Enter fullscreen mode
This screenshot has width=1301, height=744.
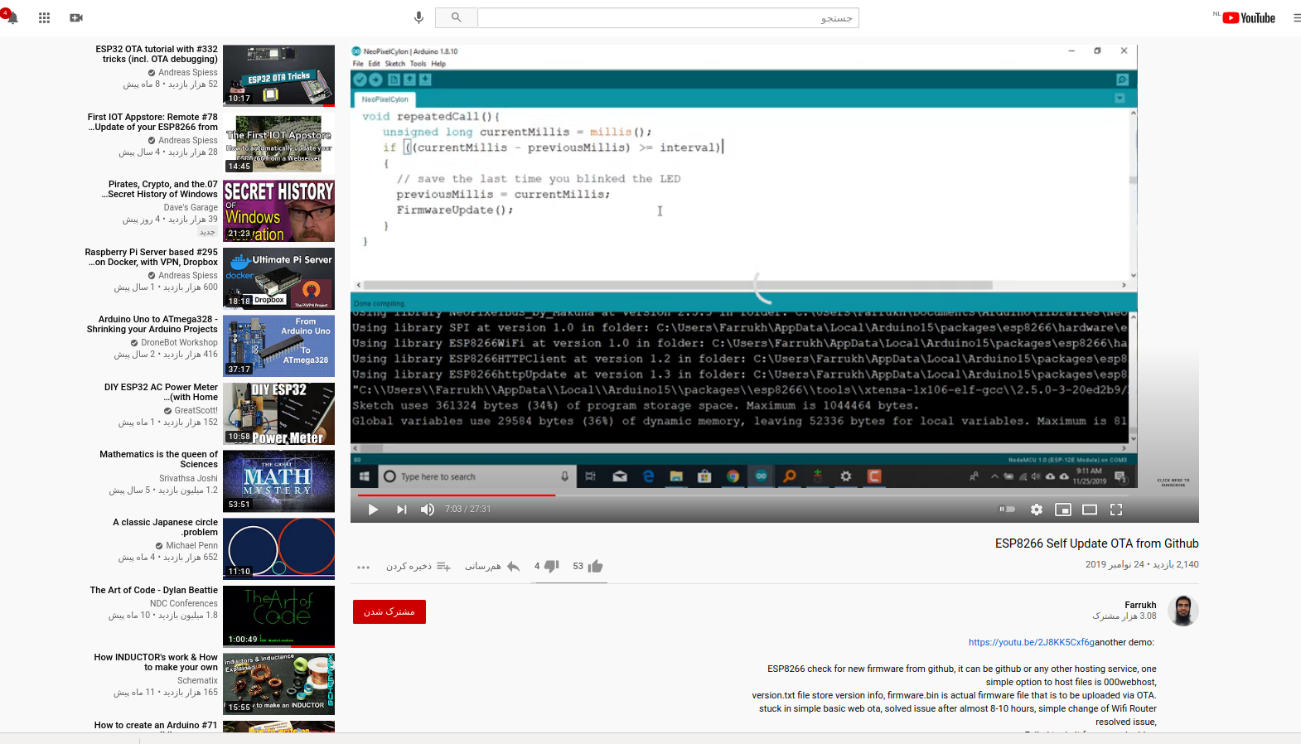[x=1116, y=510]
